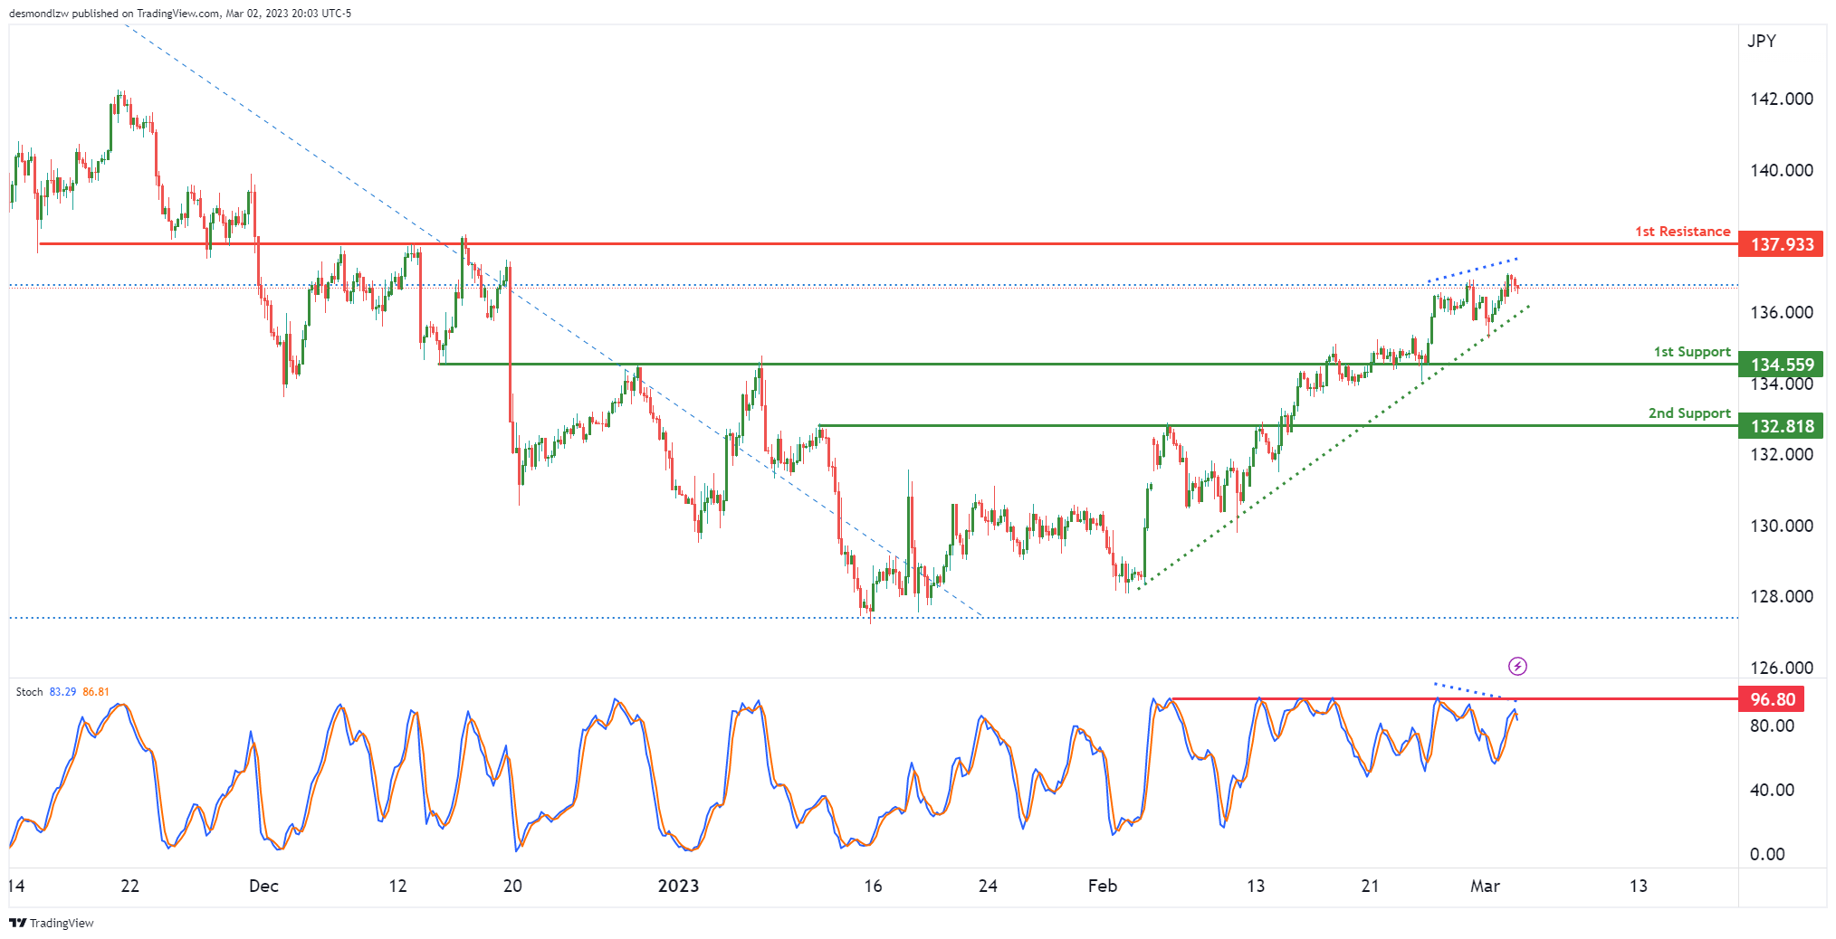The height and width of the screenshot is (939, 1836).
Task: Click the '16' date axis label
Action: (873, 886)
